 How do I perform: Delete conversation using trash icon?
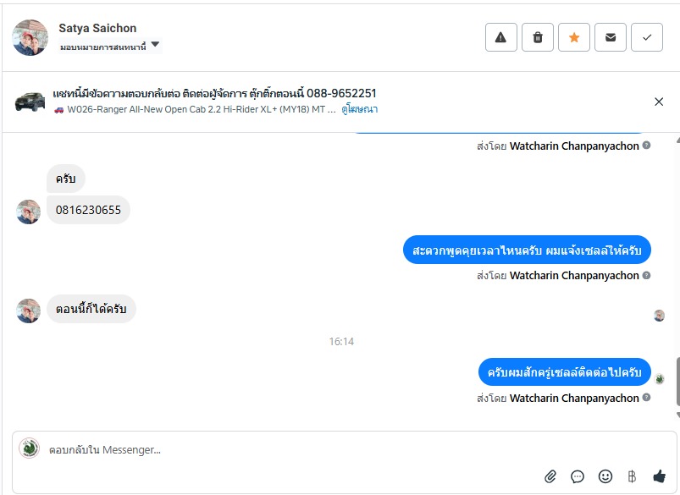[x=538, y=37]
